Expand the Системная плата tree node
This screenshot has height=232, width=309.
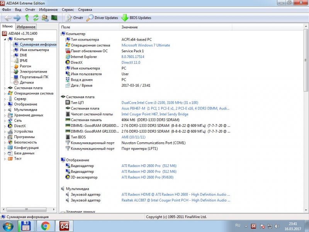coord(5,88)
